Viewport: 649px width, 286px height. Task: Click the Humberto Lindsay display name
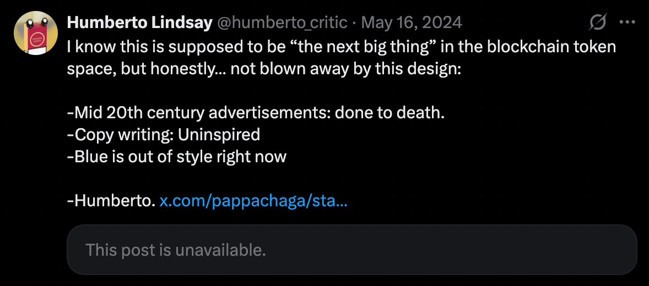[x=139, y=23]
